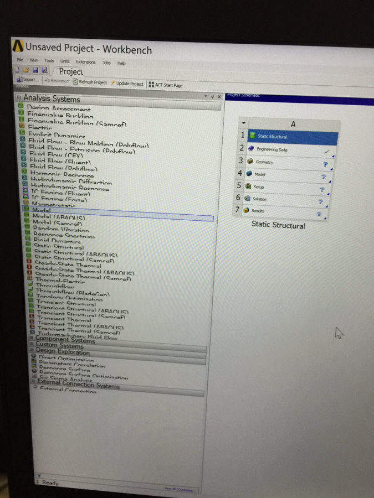
Task: Collapse the Design Exploration group
Action: (x=32, y=349)
